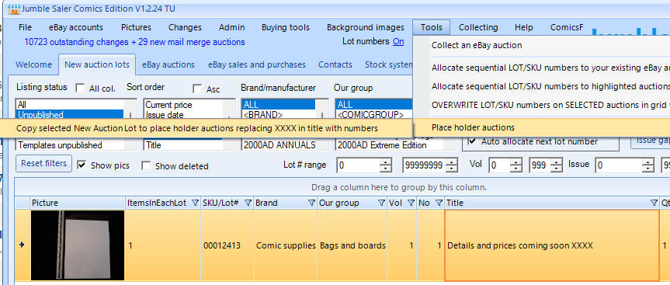Open the No column filter
670x285 pixels.
click(x=439, y=203)
